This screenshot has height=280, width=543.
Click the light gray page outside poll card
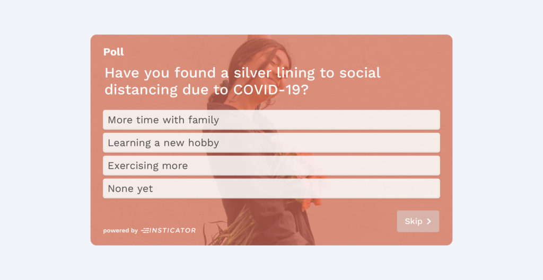pos(45,138)
